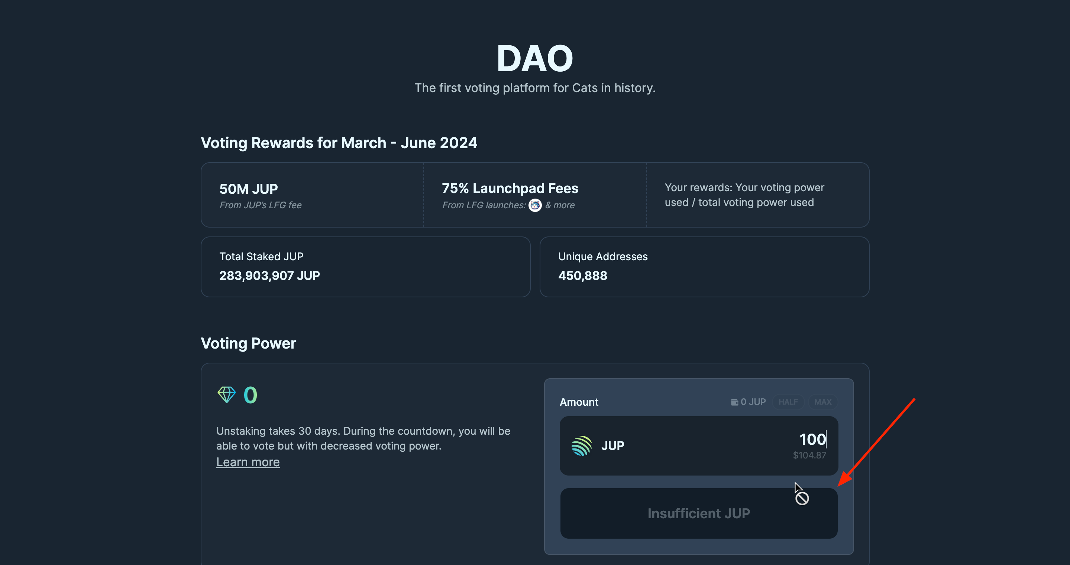
Task: Click the "Amount" label in staking panel
Action: pyautogui.click(x=579, y=402)
